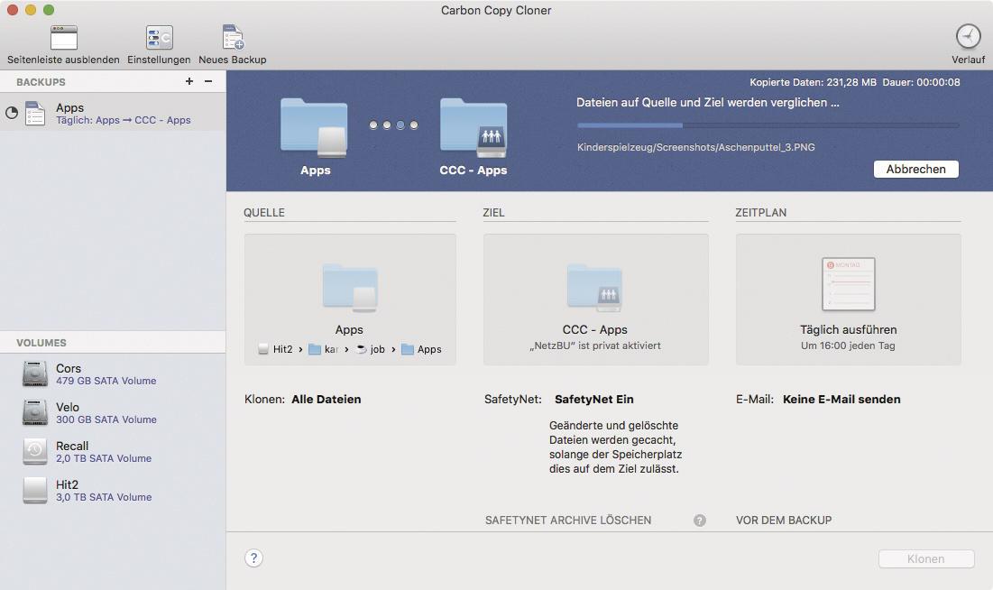
Task: Click the green window zoom button
Action: (x=49, y=10)
